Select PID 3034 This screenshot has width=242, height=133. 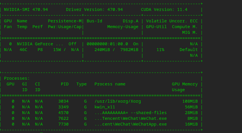pyautogui.click(x=63, y=101)
